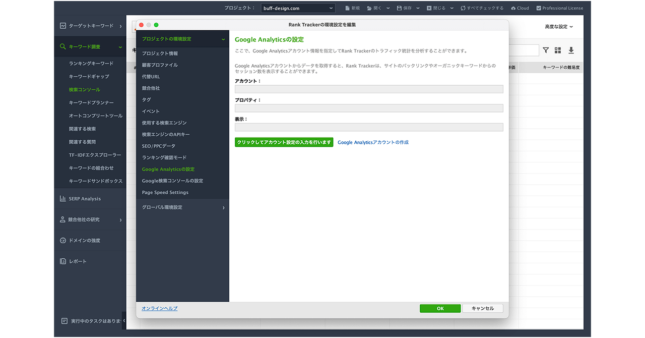This screenshot has height=338, width=645.
Task: Click the アカウント input field
Action: 369,89
